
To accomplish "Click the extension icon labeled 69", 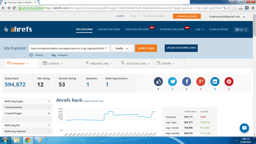I will (x=247, y=8).
